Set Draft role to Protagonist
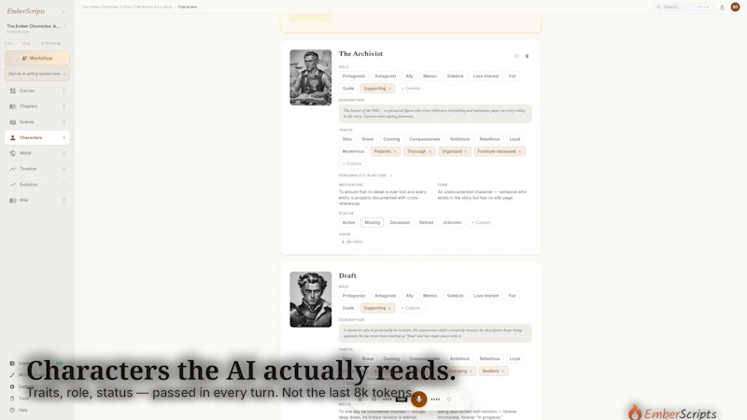Screen dimensions: 747x420 click(x=354, y=296)
